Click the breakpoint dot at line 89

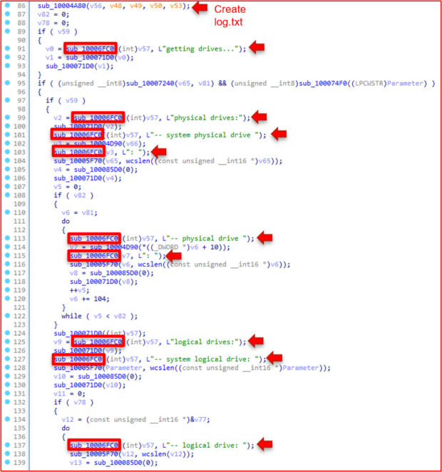point(8,31)
